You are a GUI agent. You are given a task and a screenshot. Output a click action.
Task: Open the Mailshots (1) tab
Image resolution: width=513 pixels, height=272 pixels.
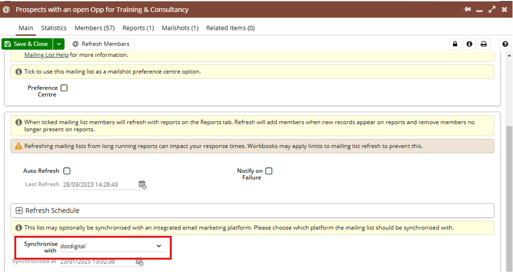coord(180,28)
